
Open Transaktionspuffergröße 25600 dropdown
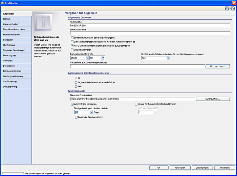coord(87,58)
